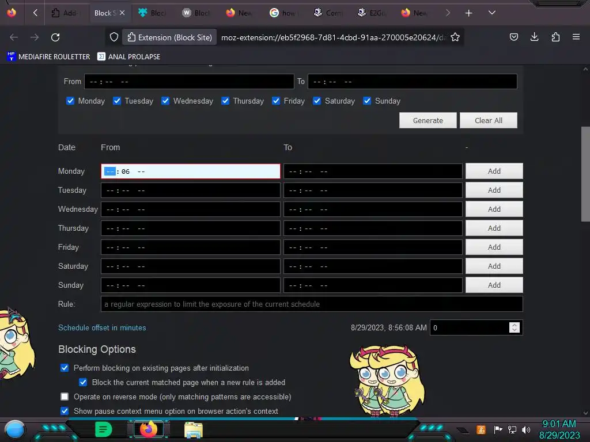
Task: Switch to the E2G tab
Action: 371,13
